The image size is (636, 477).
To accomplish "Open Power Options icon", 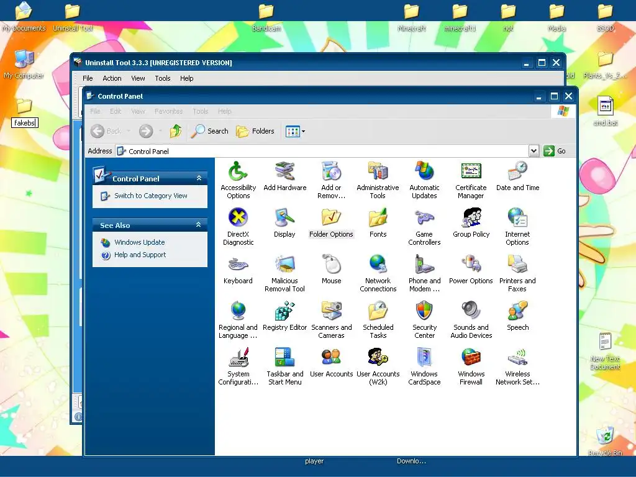I will 471,270.
